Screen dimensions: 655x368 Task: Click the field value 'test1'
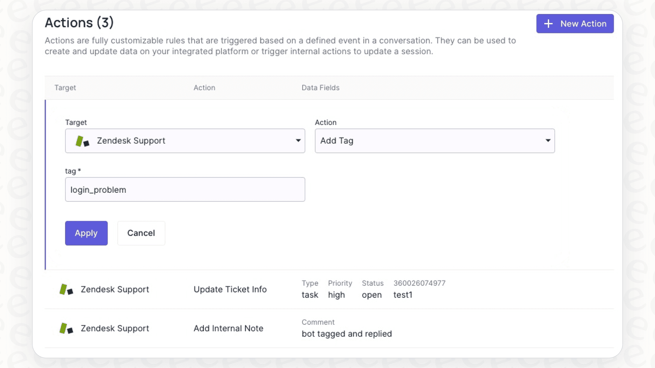click(403, 295)
